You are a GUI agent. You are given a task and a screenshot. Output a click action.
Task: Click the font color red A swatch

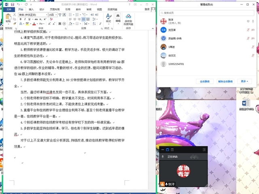click(34, 24)
